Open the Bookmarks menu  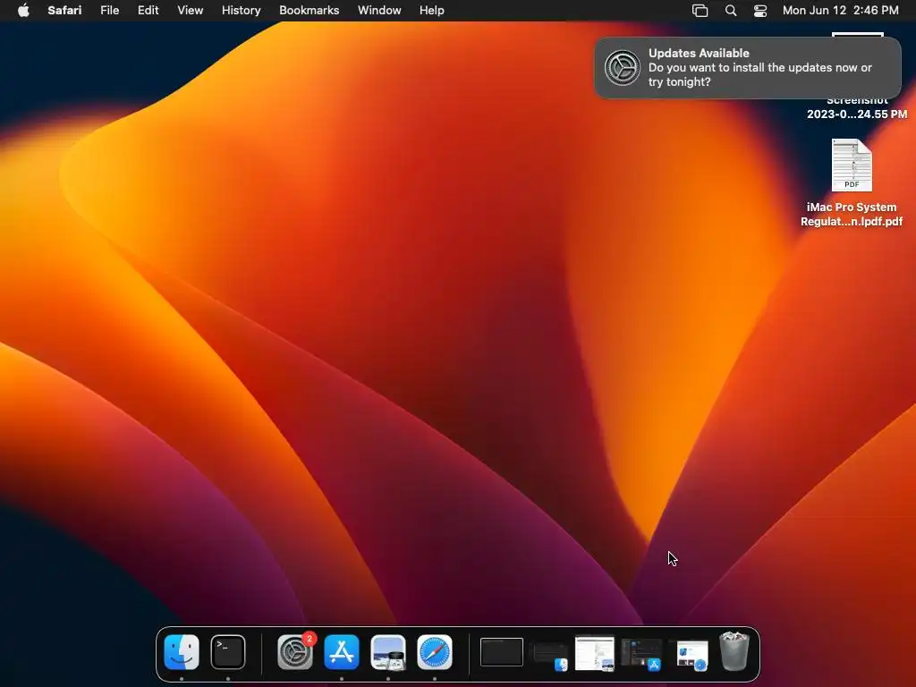pyautogui.click(x=309, y=11)
